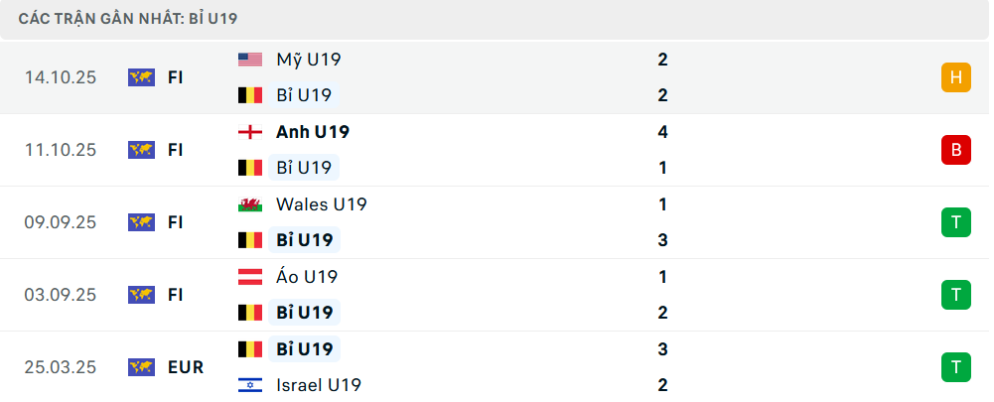Screen dimensions: 994x402
Task: Click the EUR competition world-map icon
Action: pyautogui.click(x=141, y=367)
